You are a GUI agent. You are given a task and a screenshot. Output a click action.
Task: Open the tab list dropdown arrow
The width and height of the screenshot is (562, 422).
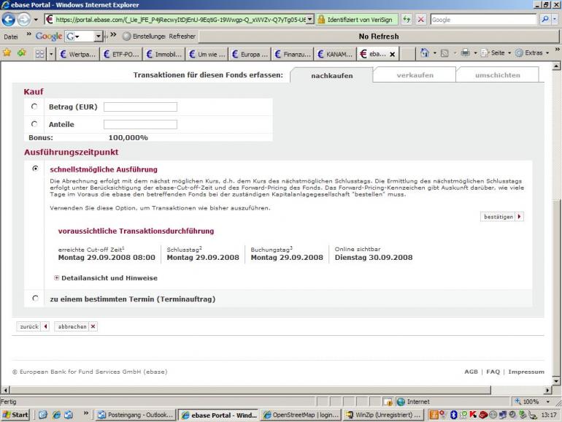pos(51,54)
